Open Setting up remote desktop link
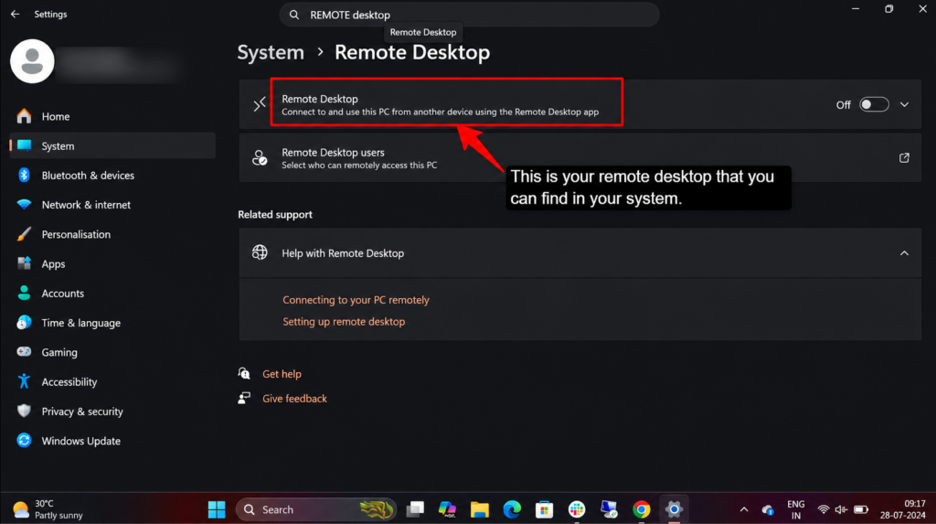 tap(344, 322)
